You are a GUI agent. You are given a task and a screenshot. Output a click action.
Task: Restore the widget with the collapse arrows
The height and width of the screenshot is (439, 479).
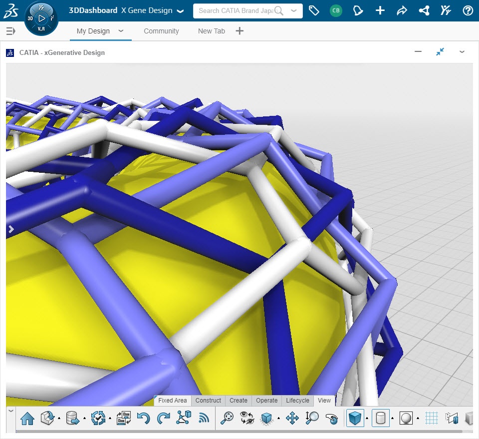point(440,51)
